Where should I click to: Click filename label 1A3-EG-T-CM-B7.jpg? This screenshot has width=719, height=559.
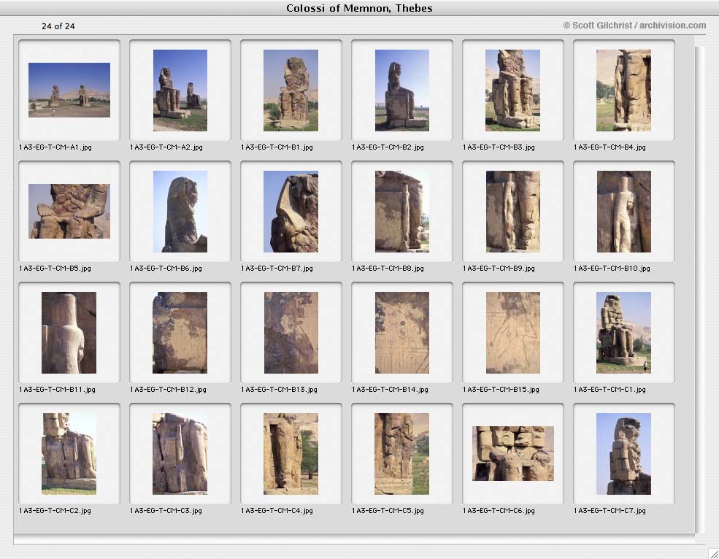tap(277, 269)
